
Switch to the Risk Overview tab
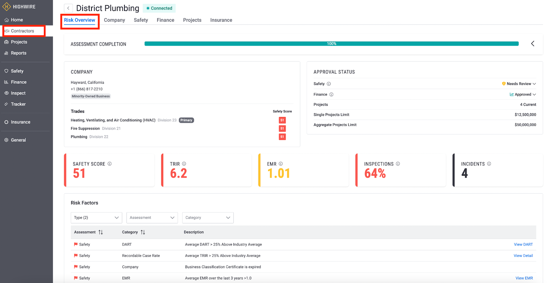pyautogui.click(x=79, y=20)
